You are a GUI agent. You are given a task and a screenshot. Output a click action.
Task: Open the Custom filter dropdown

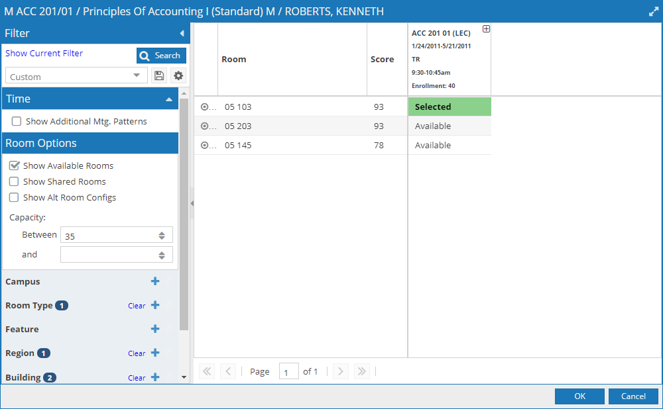pos(76,76)
